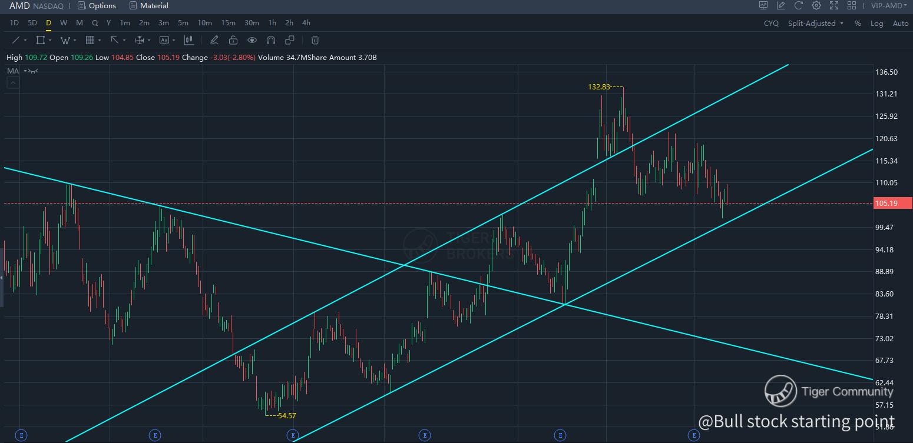Select the daily D timeframe
Image resolution: width=913 pixels, height=443 pixels.
pyautogui.click(x=49, y=23)
